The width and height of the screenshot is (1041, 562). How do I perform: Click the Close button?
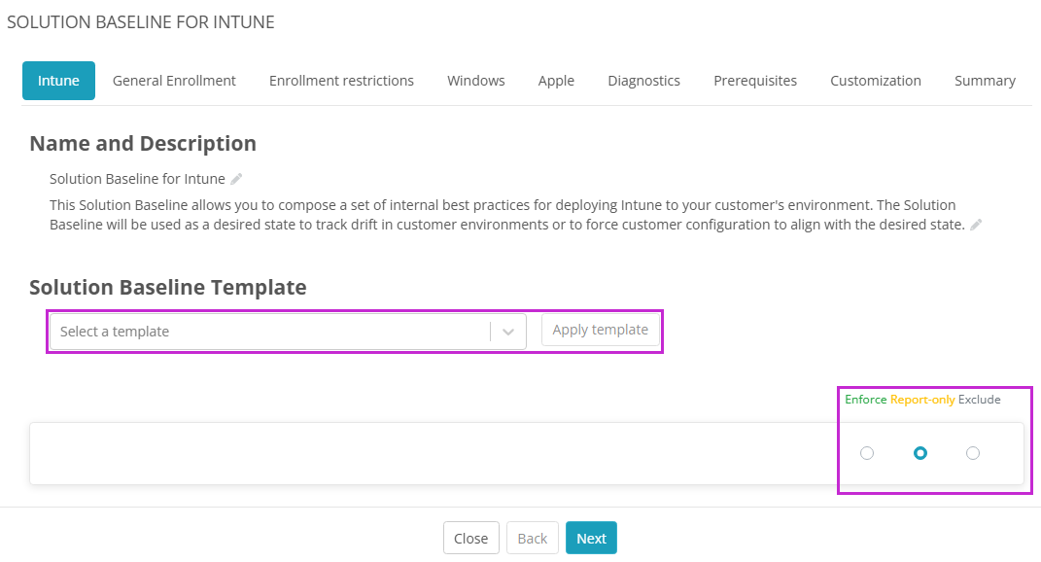471,538
